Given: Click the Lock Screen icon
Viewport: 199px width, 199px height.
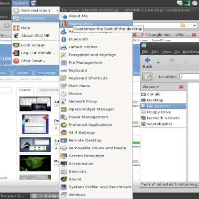Looking at the screenshot, I should [16, 45].
